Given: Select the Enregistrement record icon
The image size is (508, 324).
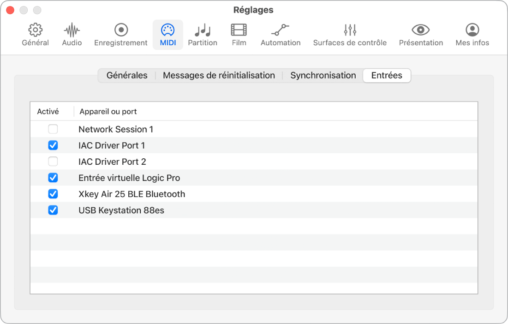Looking at the screenshot, I should point(121,30).
